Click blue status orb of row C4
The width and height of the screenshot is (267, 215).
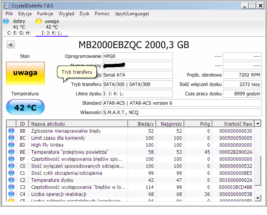(x=11, y=194)
